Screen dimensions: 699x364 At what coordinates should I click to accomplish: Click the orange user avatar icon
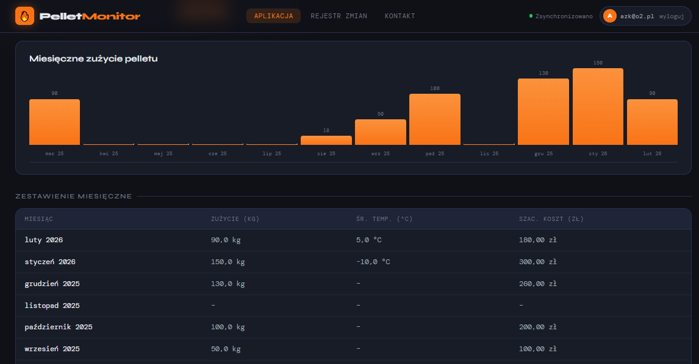(609, 16)
